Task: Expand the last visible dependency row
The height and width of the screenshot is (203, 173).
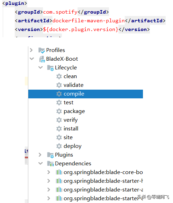Action: [49, 198]
